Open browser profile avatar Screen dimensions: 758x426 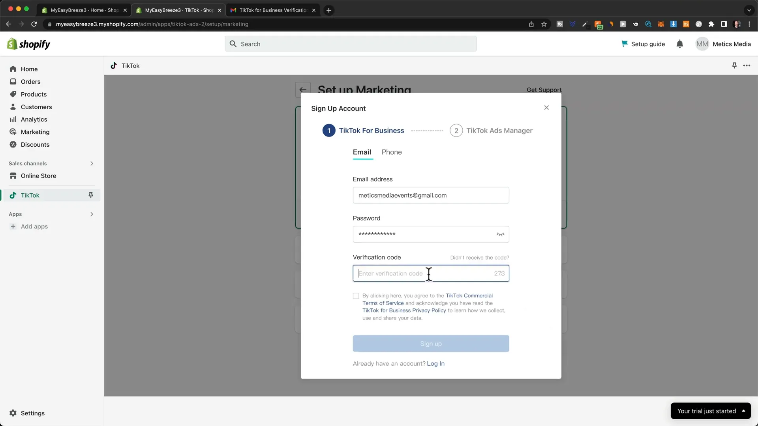pyautogui.click(x=737, y=24)
